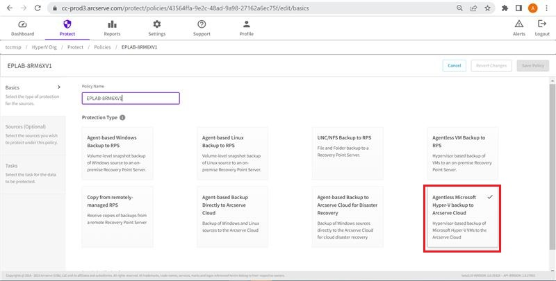The width and height of the screenshot is (556, 281).
Task: Click the Protection Type info icon
Action: tap(122, 117)
